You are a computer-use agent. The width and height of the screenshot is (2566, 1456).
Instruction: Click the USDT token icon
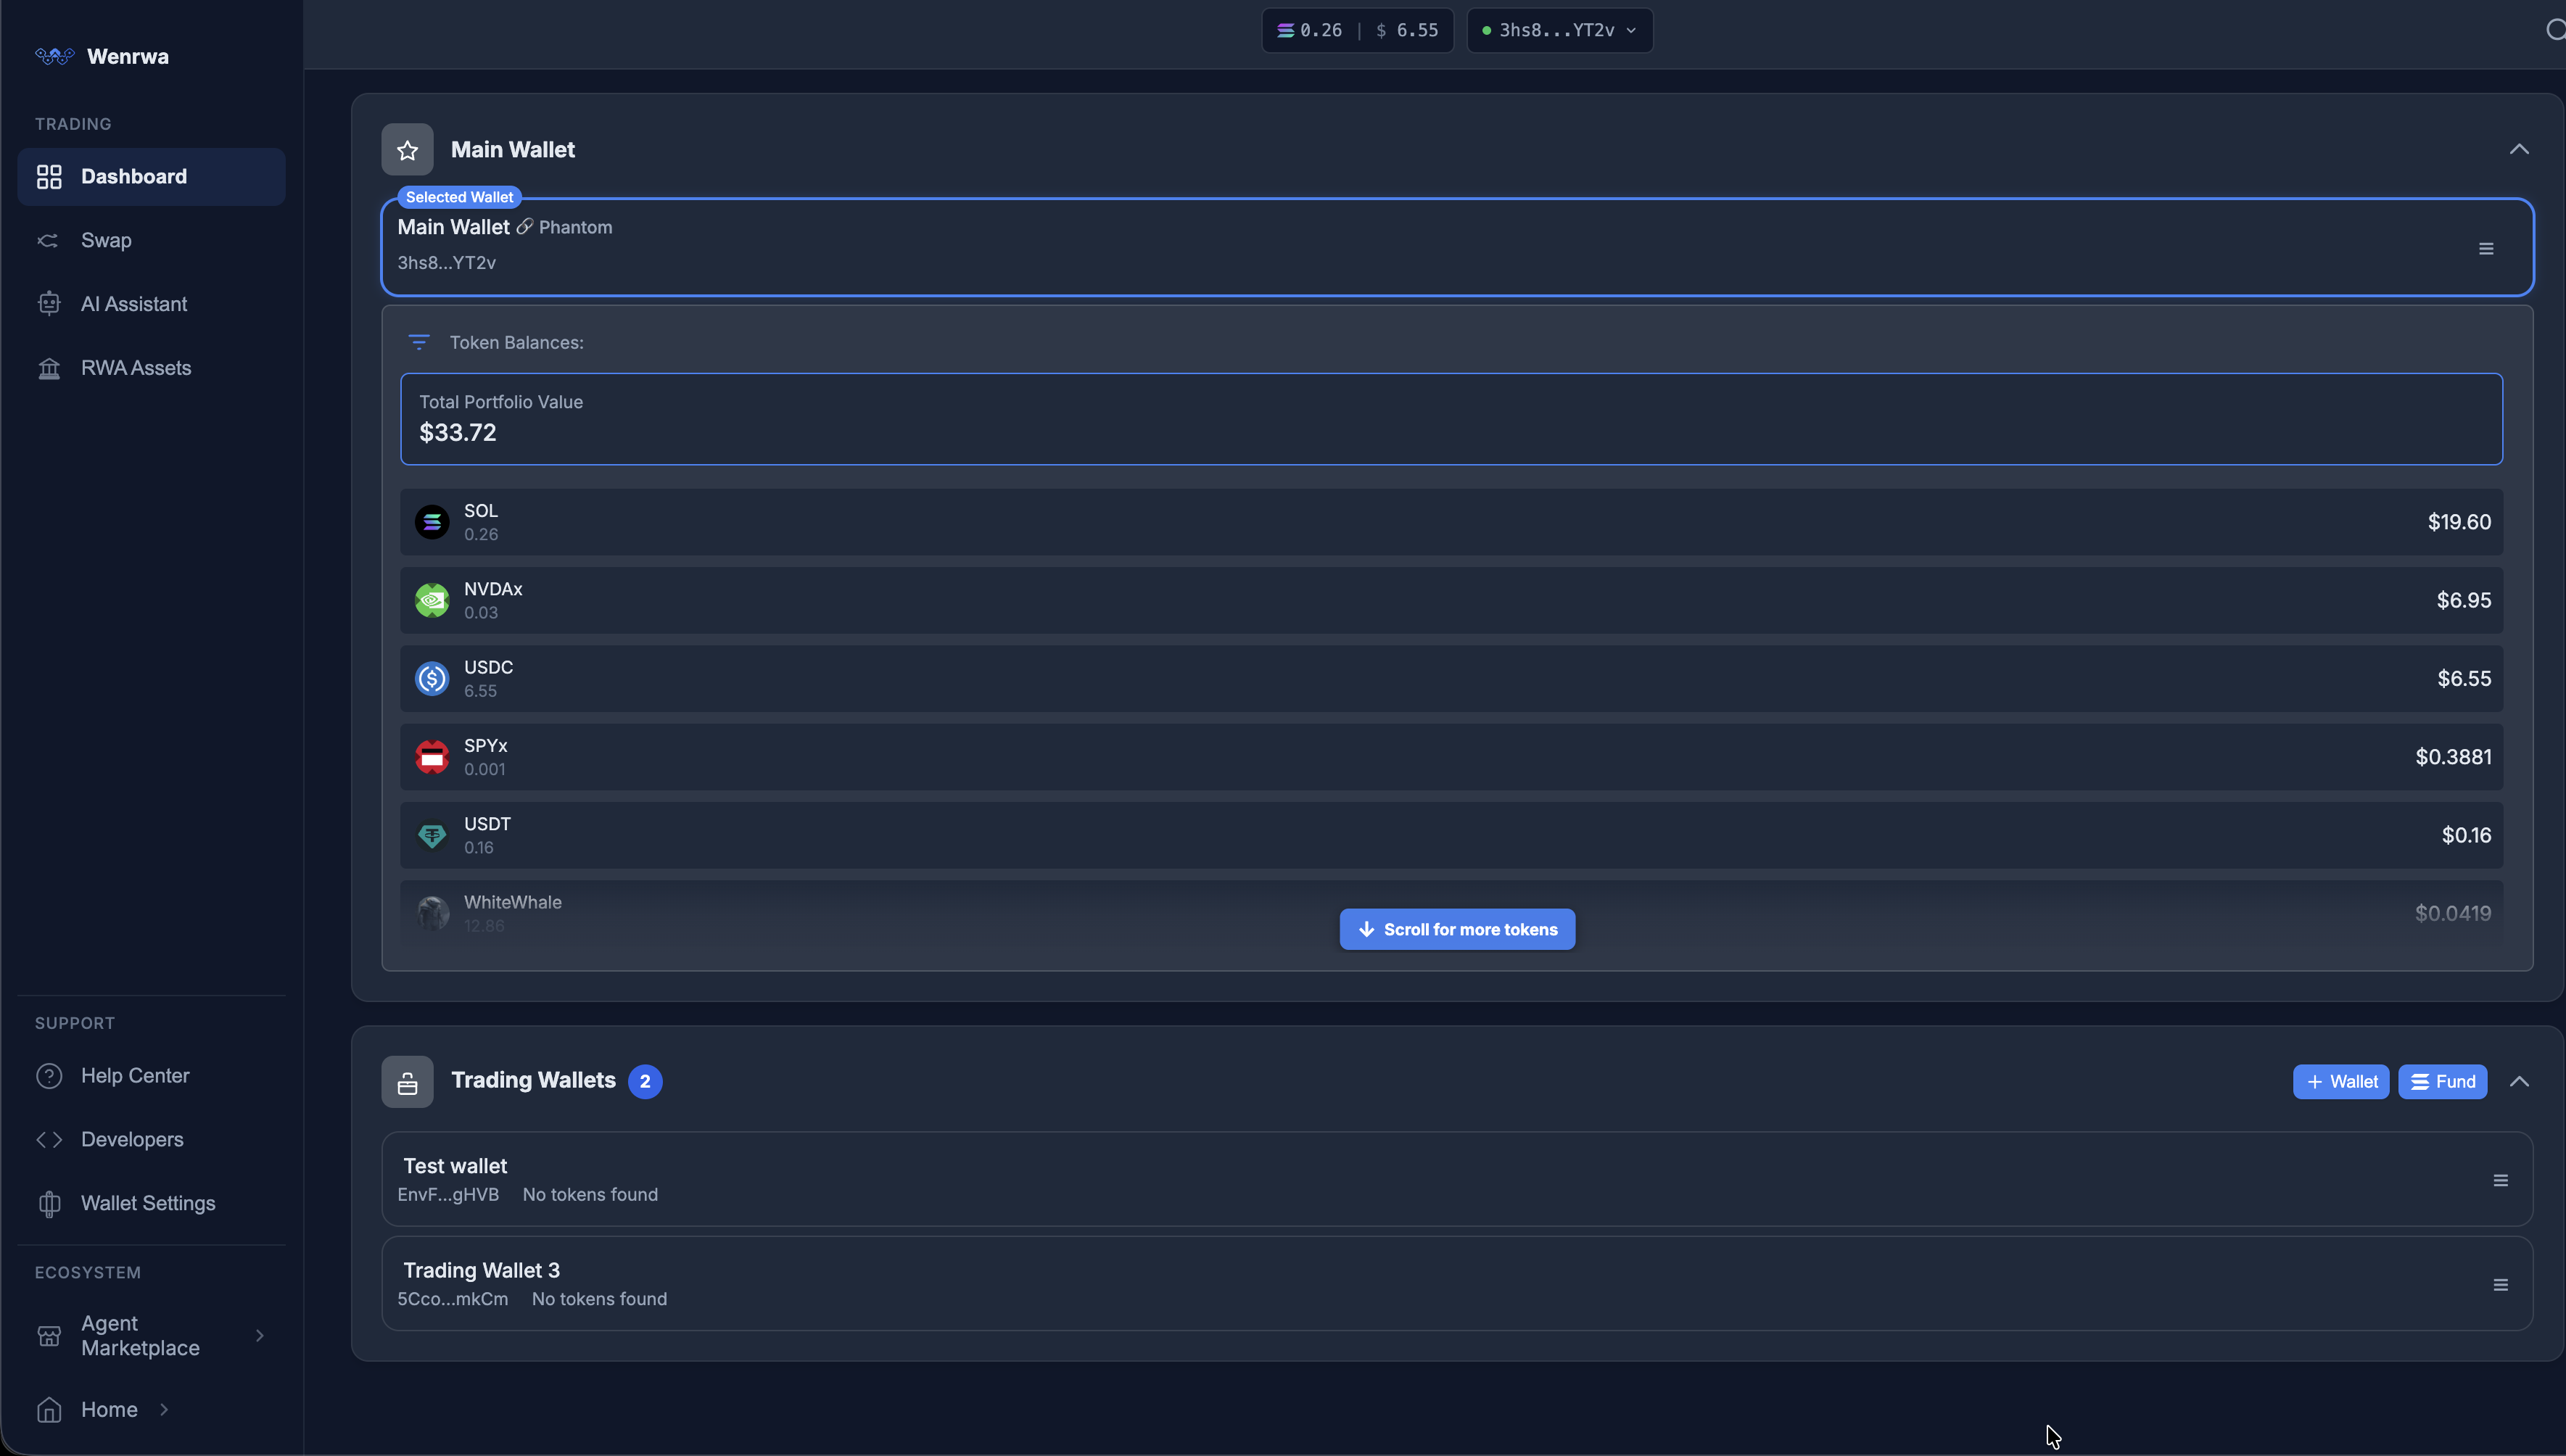click(x=432, y=835)
